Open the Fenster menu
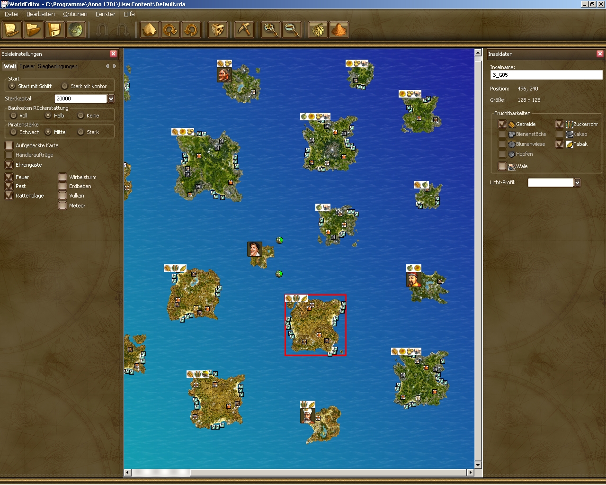 coord(105,14)
